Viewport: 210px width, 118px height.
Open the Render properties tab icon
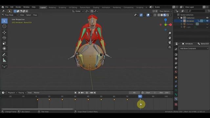[176, 55]
